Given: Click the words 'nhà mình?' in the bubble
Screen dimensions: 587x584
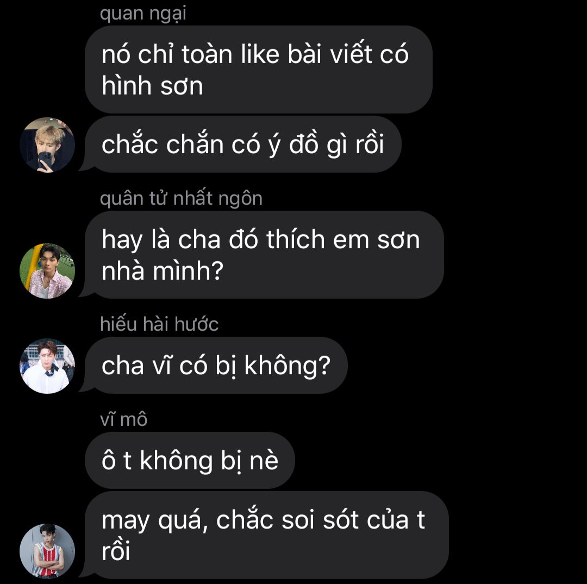Looking at the screenshot, I should pos(163,271).
